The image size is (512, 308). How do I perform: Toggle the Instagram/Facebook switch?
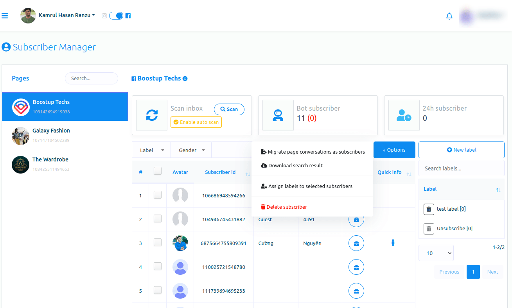point(116,16)
